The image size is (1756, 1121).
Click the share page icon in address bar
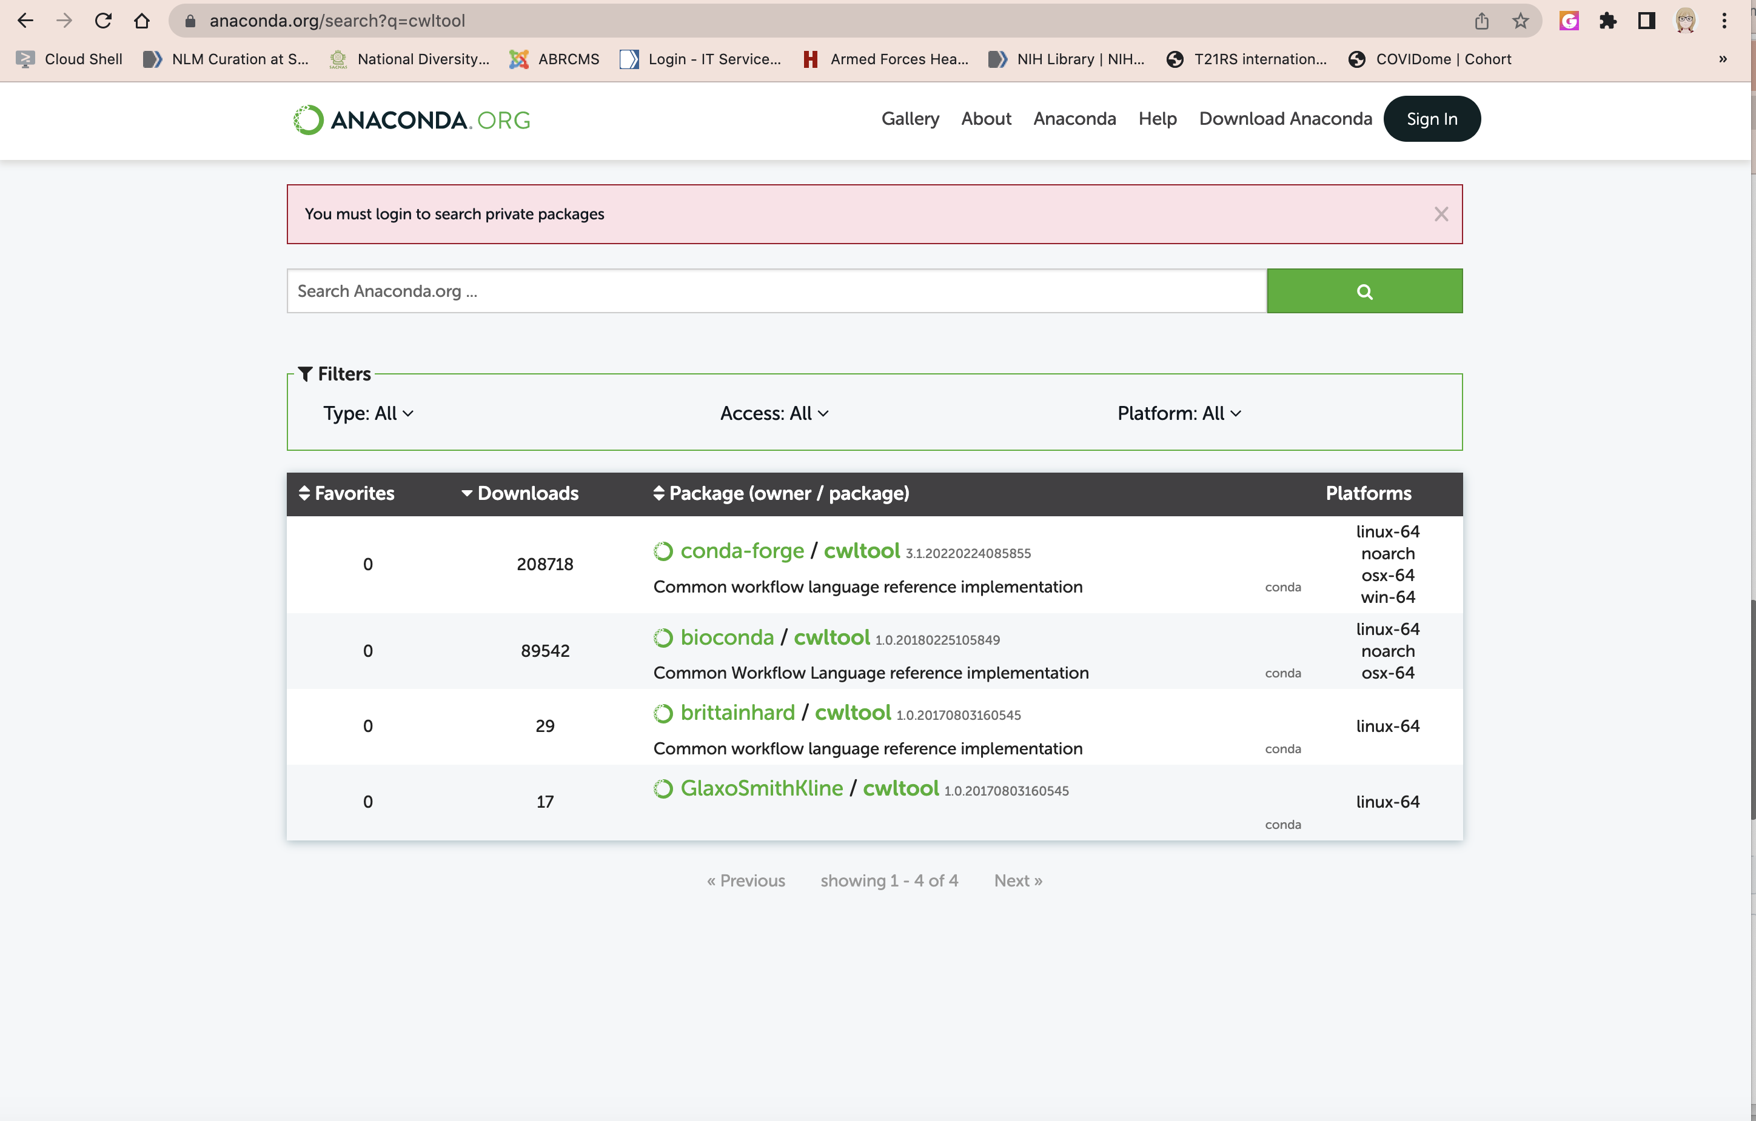[1481, 21]
